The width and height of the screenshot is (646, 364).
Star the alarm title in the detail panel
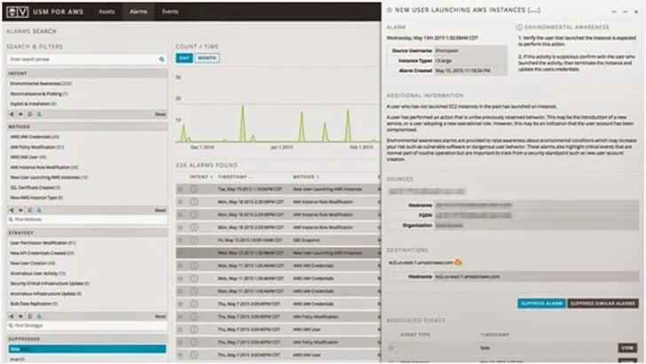point(390,10)
